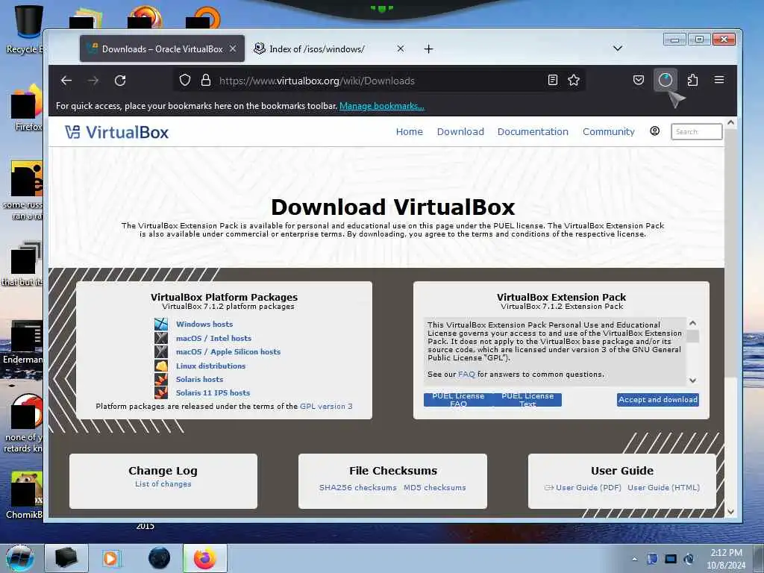Click the page scrollbar down arrow
This screenshot has height=573, width=764.
pyautogui.click(x=730, y=511)
